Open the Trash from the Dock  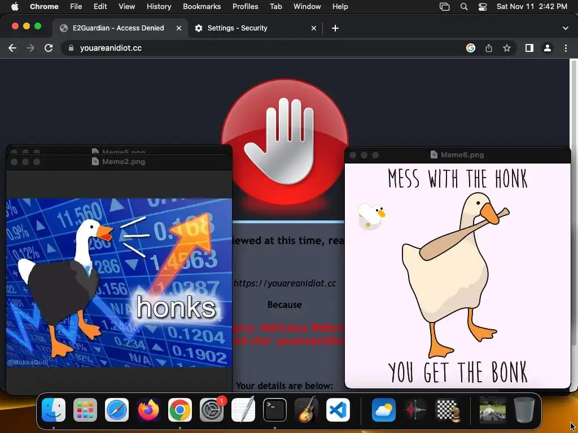524,410
